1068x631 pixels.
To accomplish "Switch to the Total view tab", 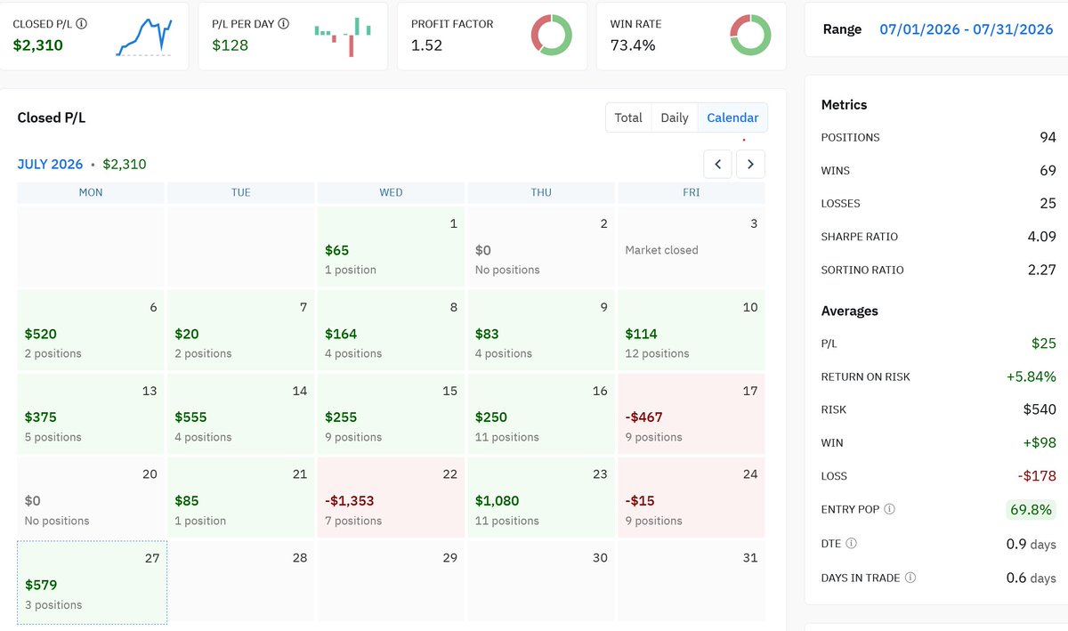I will pos(628,117).
